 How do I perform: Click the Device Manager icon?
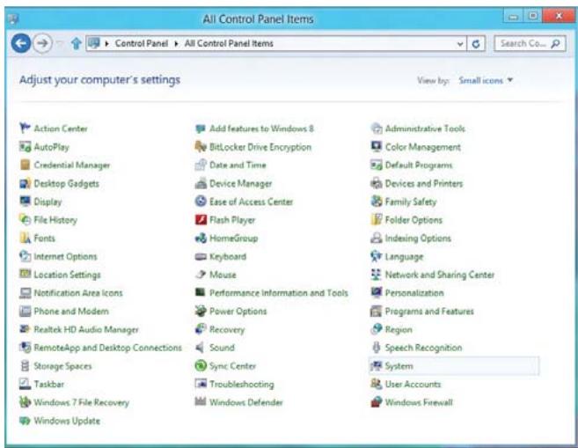click(201, 183)
